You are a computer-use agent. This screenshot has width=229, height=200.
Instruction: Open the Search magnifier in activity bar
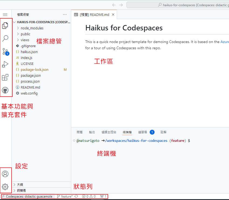(5, 38)
